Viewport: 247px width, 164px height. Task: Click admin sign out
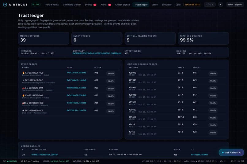point(235,5)
